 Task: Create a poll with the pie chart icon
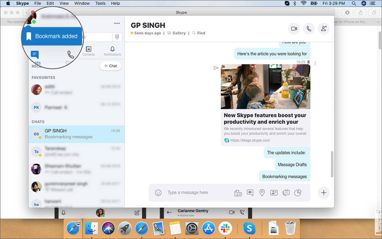pyautogui.click(x=298, y=193)
